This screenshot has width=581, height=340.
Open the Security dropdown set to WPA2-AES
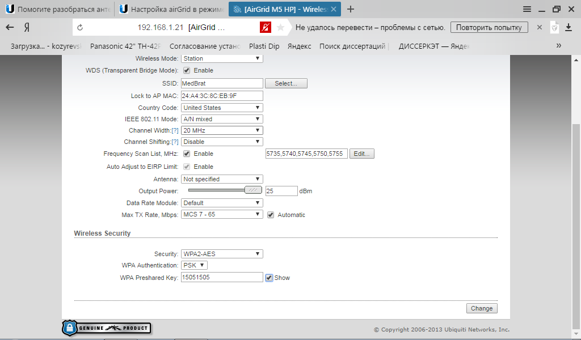(222, 254)
